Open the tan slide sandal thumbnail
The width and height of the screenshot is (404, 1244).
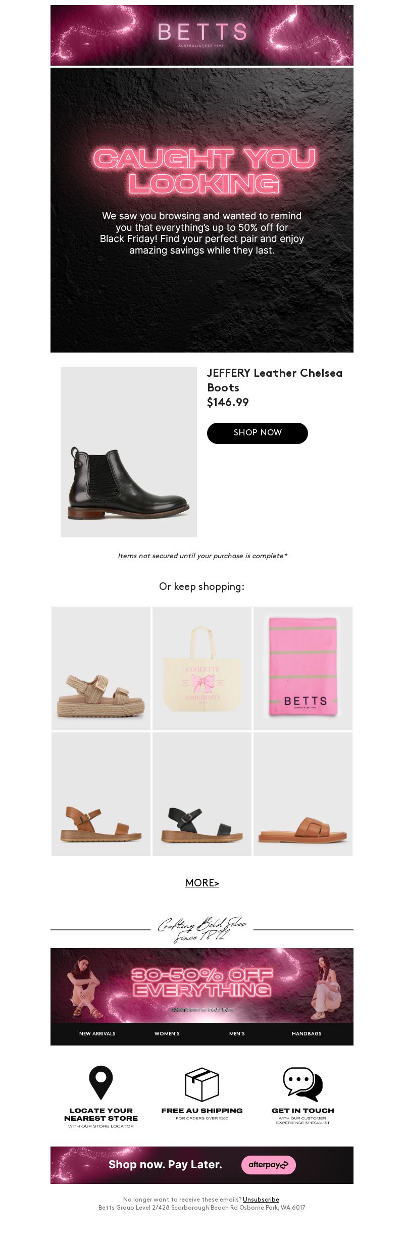303,794
